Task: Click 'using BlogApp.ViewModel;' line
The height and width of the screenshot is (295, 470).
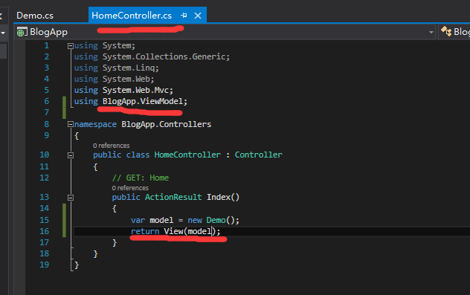Action: coord(131,102)
